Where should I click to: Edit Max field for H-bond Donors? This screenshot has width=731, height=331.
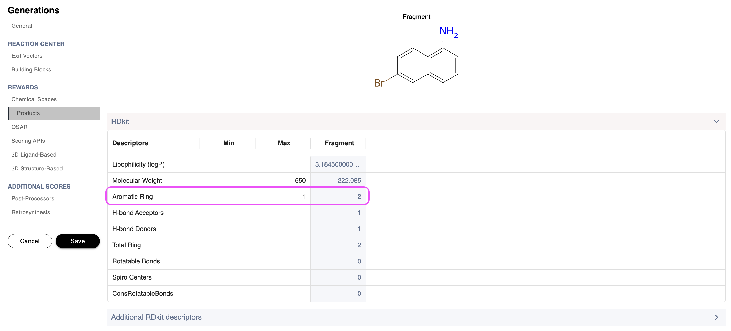283,229
